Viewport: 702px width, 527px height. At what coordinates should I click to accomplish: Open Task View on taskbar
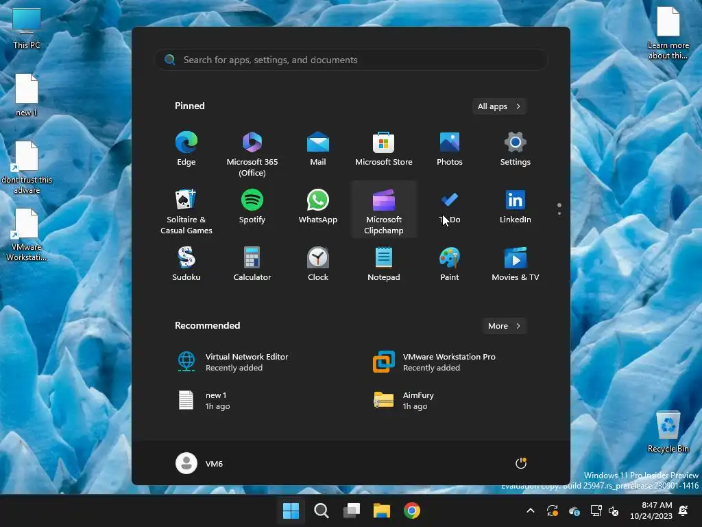(x=352, y=511)
